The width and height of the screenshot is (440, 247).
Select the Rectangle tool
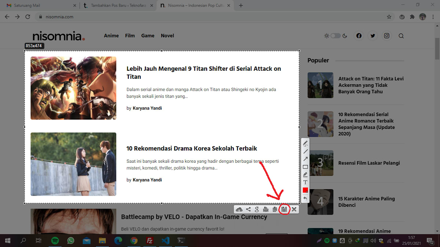click(305, 167)
